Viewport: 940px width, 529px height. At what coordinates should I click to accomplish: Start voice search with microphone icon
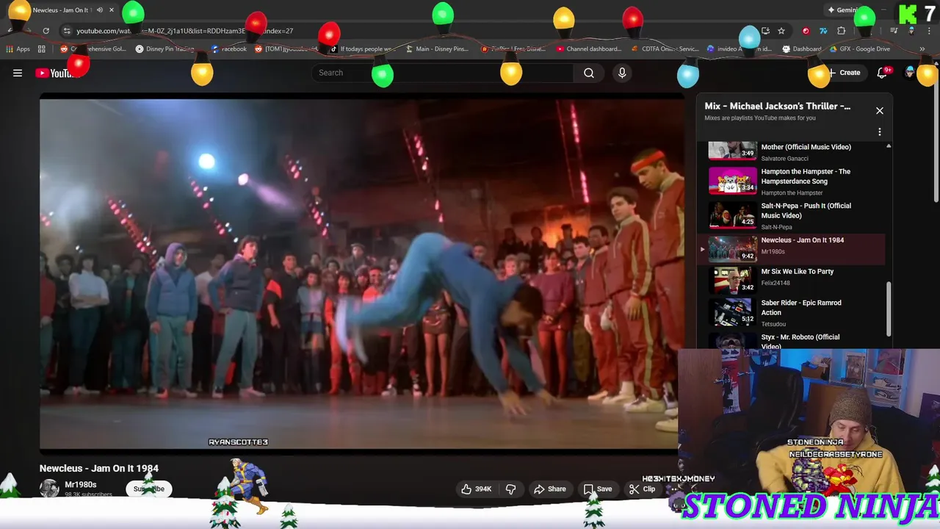(622, 73)
